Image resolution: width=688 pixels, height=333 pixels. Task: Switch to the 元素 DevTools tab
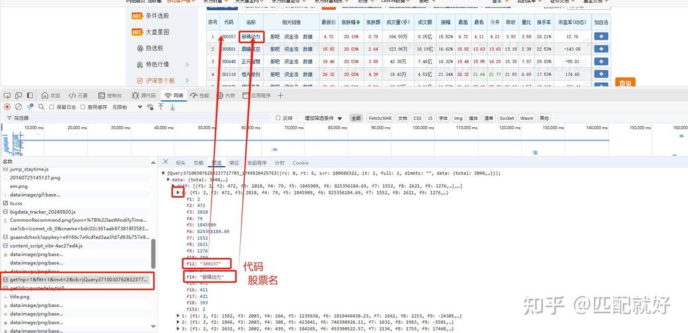click(x=79, y=95)
